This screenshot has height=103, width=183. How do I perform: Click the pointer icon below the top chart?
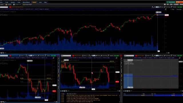pyautogui.click(x=4, y=53)
